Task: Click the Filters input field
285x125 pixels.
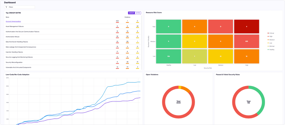Action: (21, 7)
